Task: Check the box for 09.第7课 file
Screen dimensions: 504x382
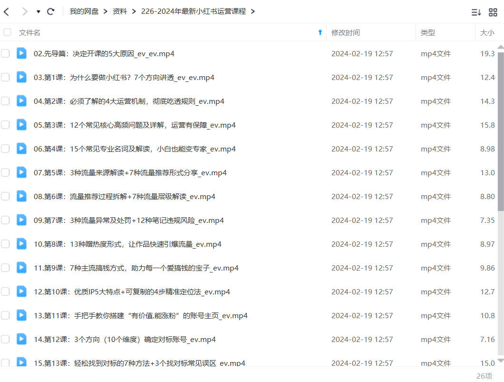Action: (5, 221)
